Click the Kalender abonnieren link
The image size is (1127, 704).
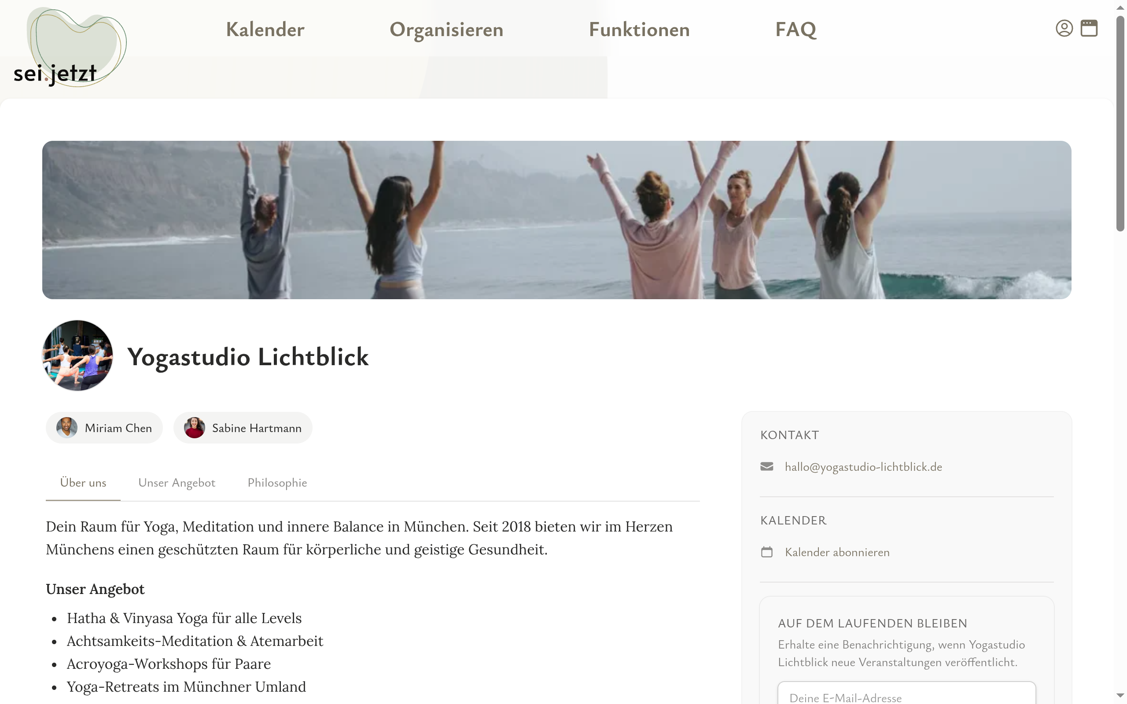837,552
